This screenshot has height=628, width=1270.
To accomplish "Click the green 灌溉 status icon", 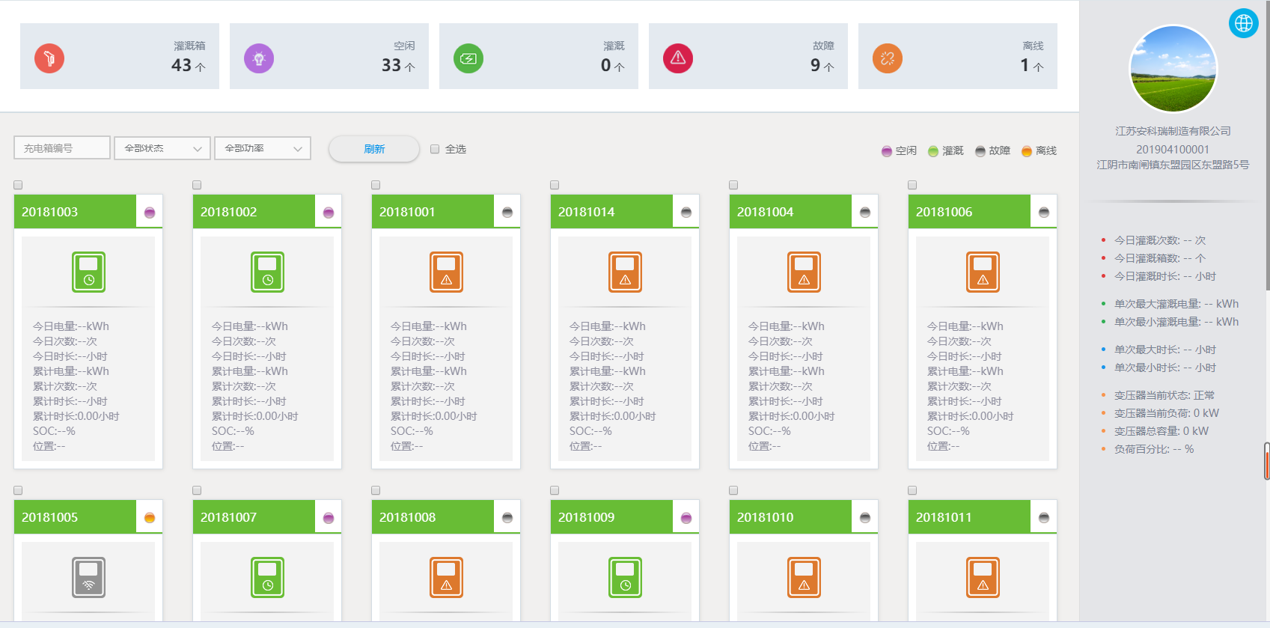I will point(468,58).
